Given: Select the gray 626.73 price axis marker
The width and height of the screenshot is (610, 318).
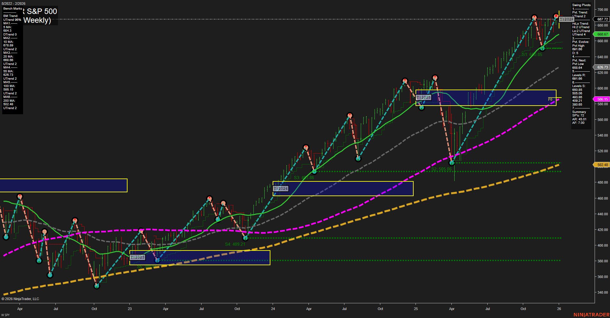Looking at the screenshot, I should [x=602, y=68].
